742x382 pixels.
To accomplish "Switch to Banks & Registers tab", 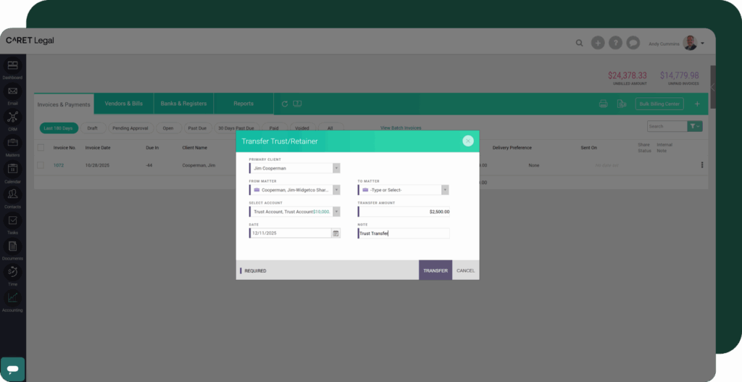I will pos(183,104).
